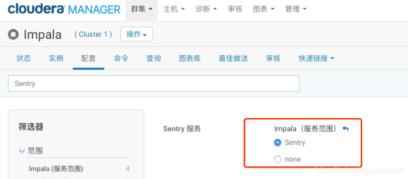This screenshot has width=408, height=179.
Task: Click the Cloudera Manager logo
Action: [64, 9]
